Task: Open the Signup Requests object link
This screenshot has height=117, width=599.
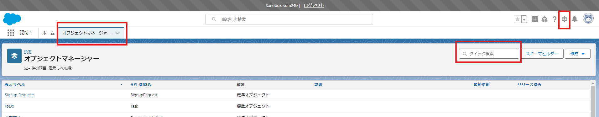Action: click(x=19, y=95)
